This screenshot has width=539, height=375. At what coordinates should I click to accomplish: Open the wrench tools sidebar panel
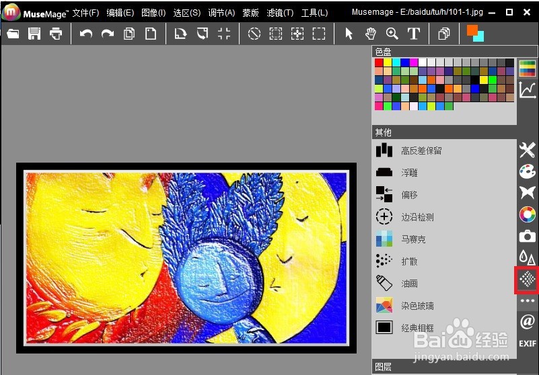coord(528,150)
